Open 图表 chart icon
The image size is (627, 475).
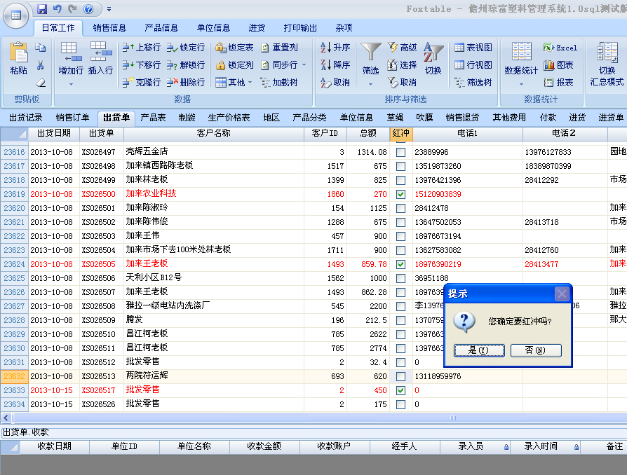coord(559,64)
